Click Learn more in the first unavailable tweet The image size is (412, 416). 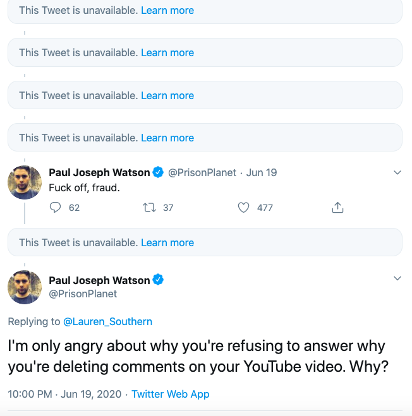[x=167, y=11]
